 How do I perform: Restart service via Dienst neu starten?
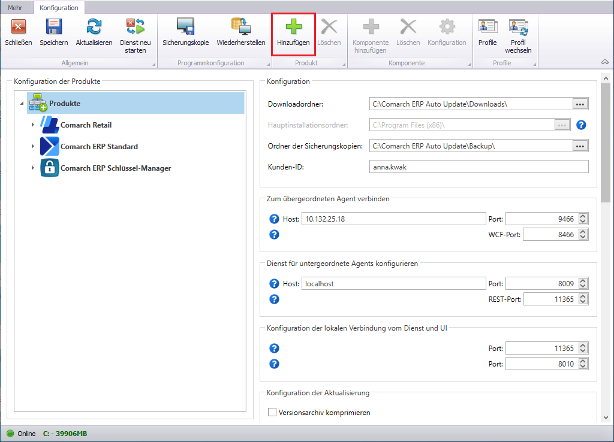click(136, 27)
